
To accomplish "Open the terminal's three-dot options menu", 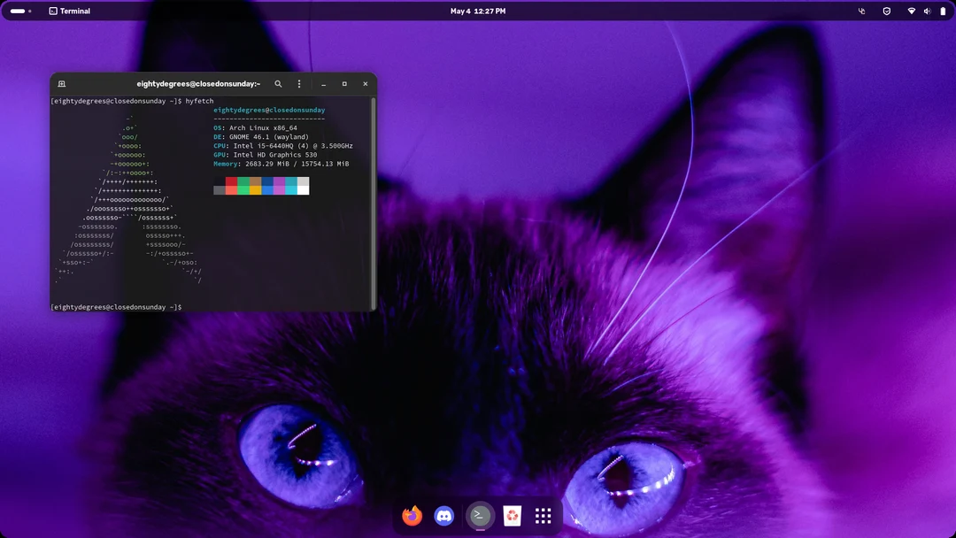I will (x=299, y=84).
